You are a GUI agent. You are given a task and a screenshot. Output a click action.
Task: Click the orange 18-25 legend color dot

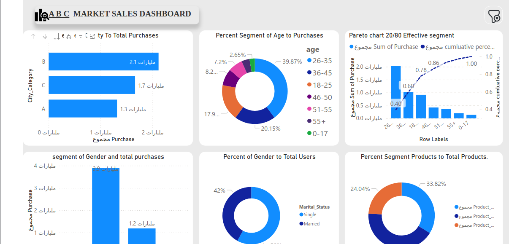coord(309,85)
